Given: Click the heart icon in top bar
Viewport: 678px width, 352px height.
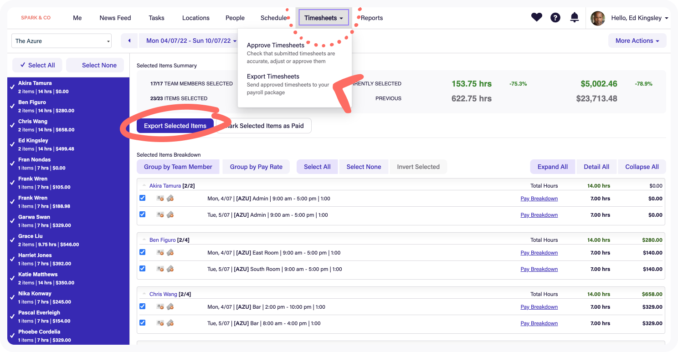Looking at the screenshot, I should pyautogui.click(x=537, y=18).
